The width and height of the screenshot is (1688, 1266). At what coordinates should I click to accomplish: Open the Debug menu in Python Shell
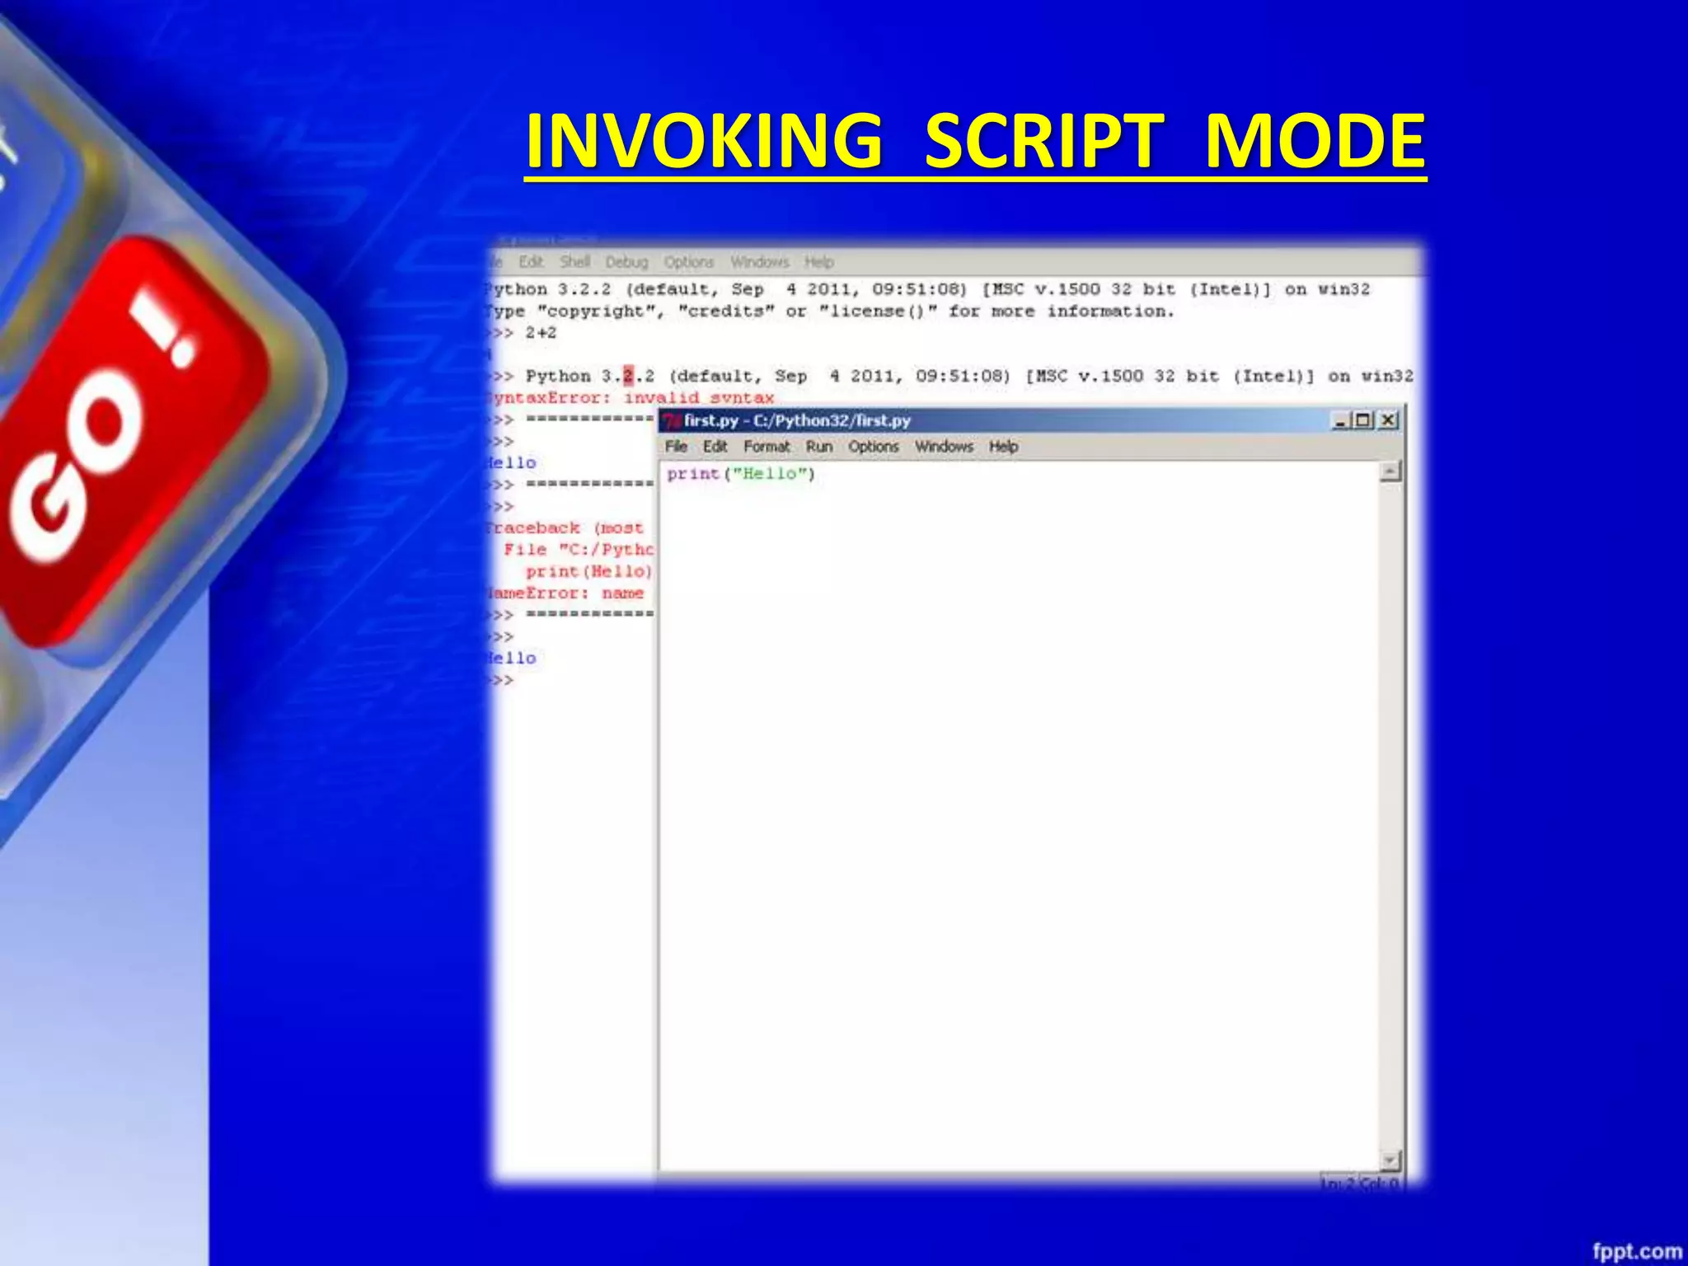point(626,262)
